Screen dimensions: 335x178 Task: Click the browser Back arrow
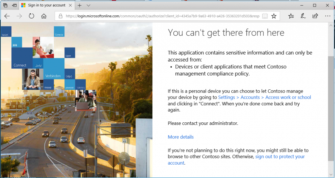tap(7, 16)
